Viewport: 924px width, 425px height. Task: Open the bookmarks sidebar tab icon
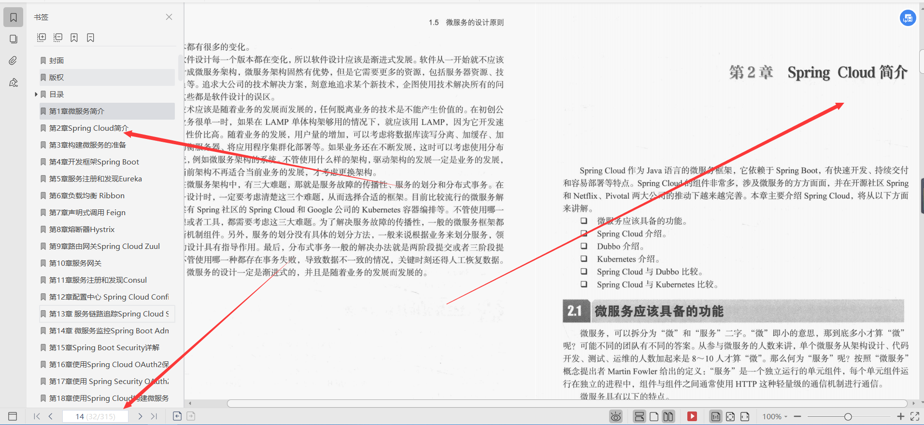coord(14,17)
